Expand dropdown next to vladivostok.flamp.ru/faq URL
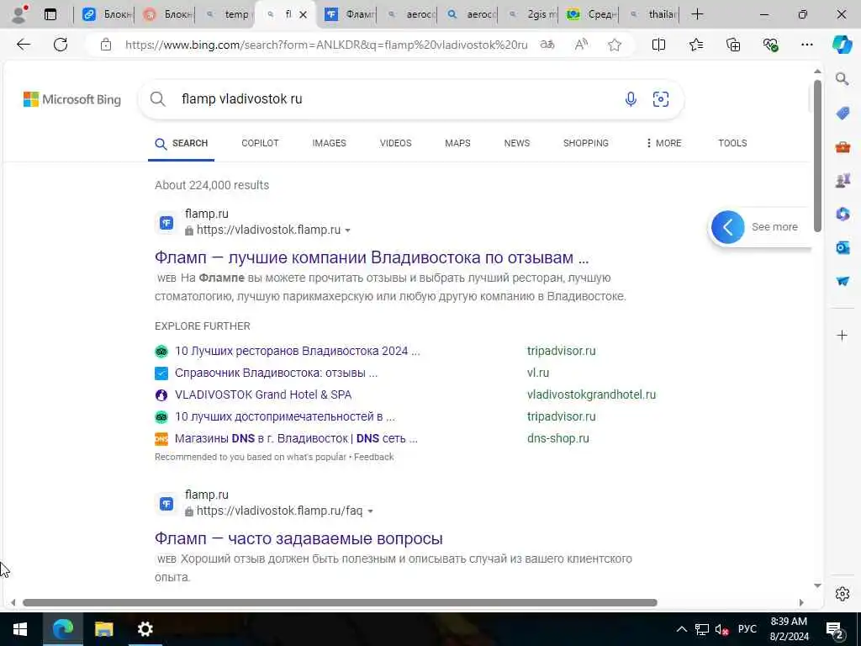Viewport: 861px width, 646px height. 370,511
